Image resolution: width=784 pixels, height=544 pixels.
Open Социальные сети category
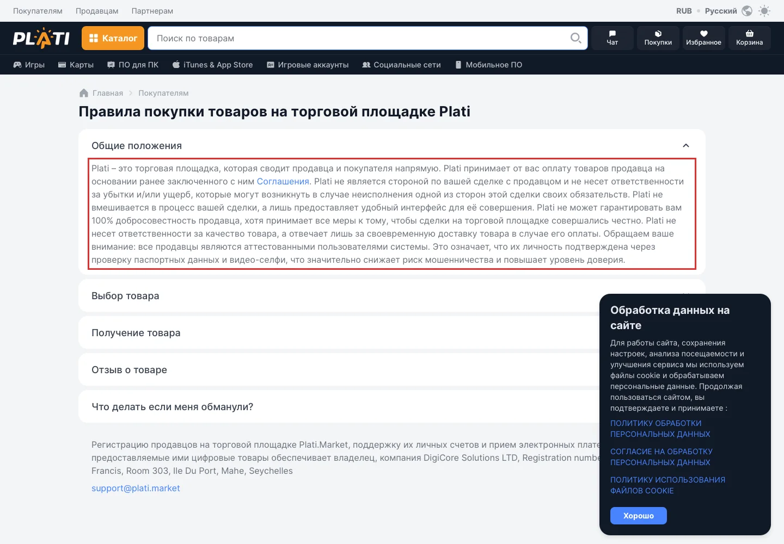click(401, 65)
